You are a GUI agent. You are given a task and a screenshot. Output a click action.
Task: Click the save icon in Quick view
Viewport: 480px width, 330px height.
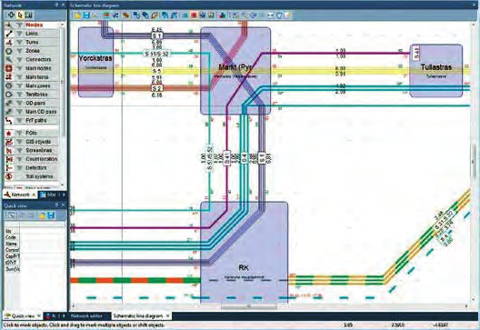[51, 215]
